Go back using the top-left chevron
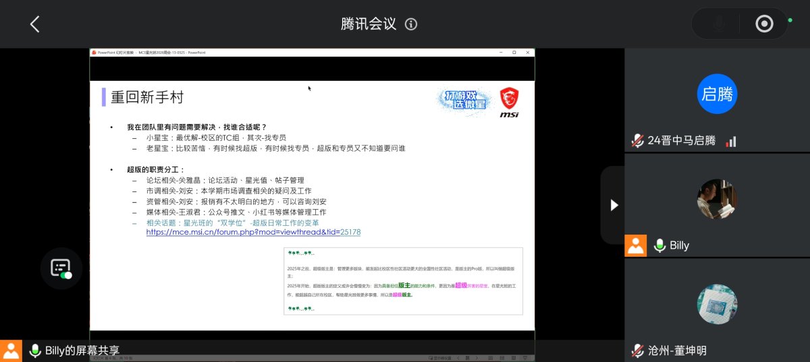Viewport: 810px width, 362px height. pos(35,24)
